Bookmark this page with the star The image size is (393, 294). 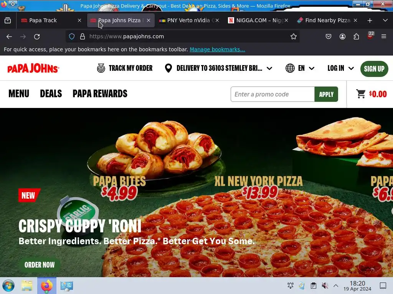[294, 36]
